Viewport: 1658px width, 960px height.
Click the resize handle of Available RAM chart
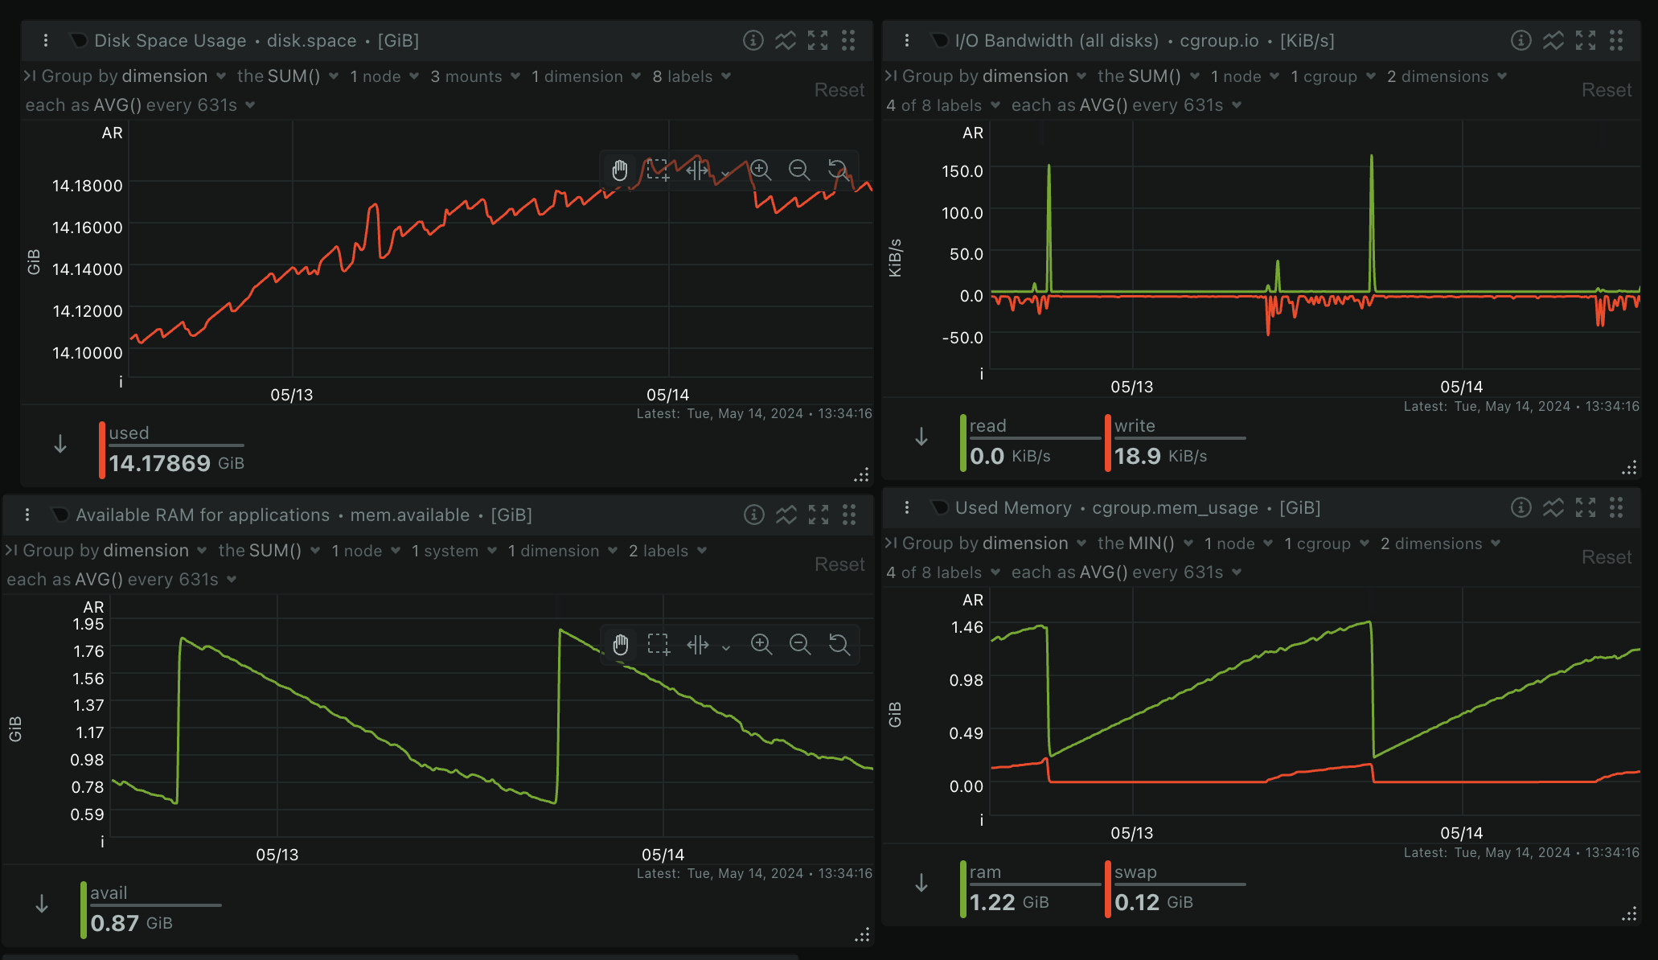862,936
